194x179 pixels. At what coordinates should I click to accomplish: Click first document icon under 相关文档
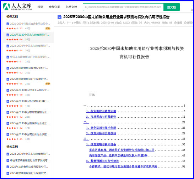8,154
